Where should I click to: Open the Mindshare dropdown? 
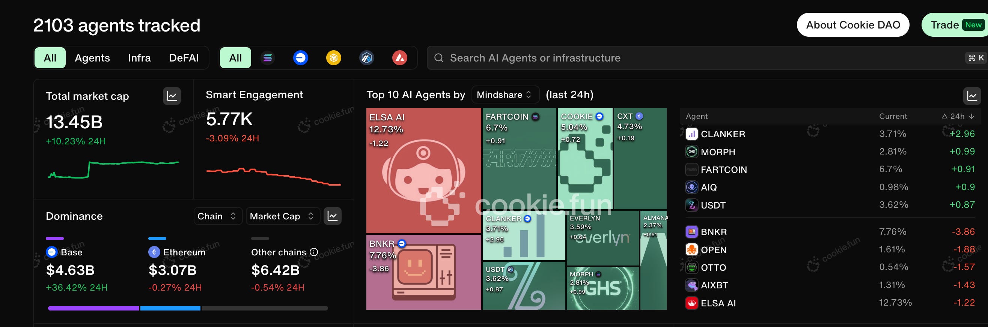[x=505, y=95]
